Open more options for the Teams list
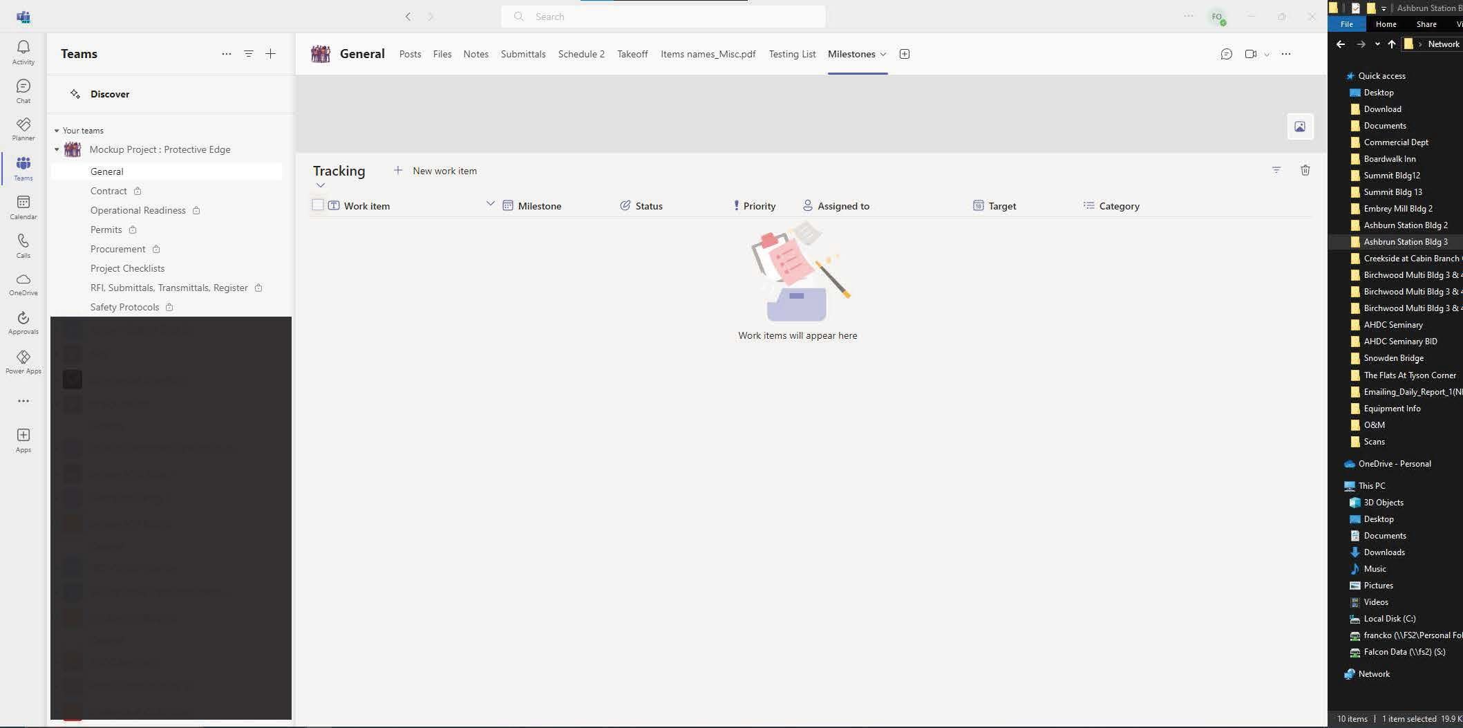Screen dimensions: 1463x728 [227, 54]
